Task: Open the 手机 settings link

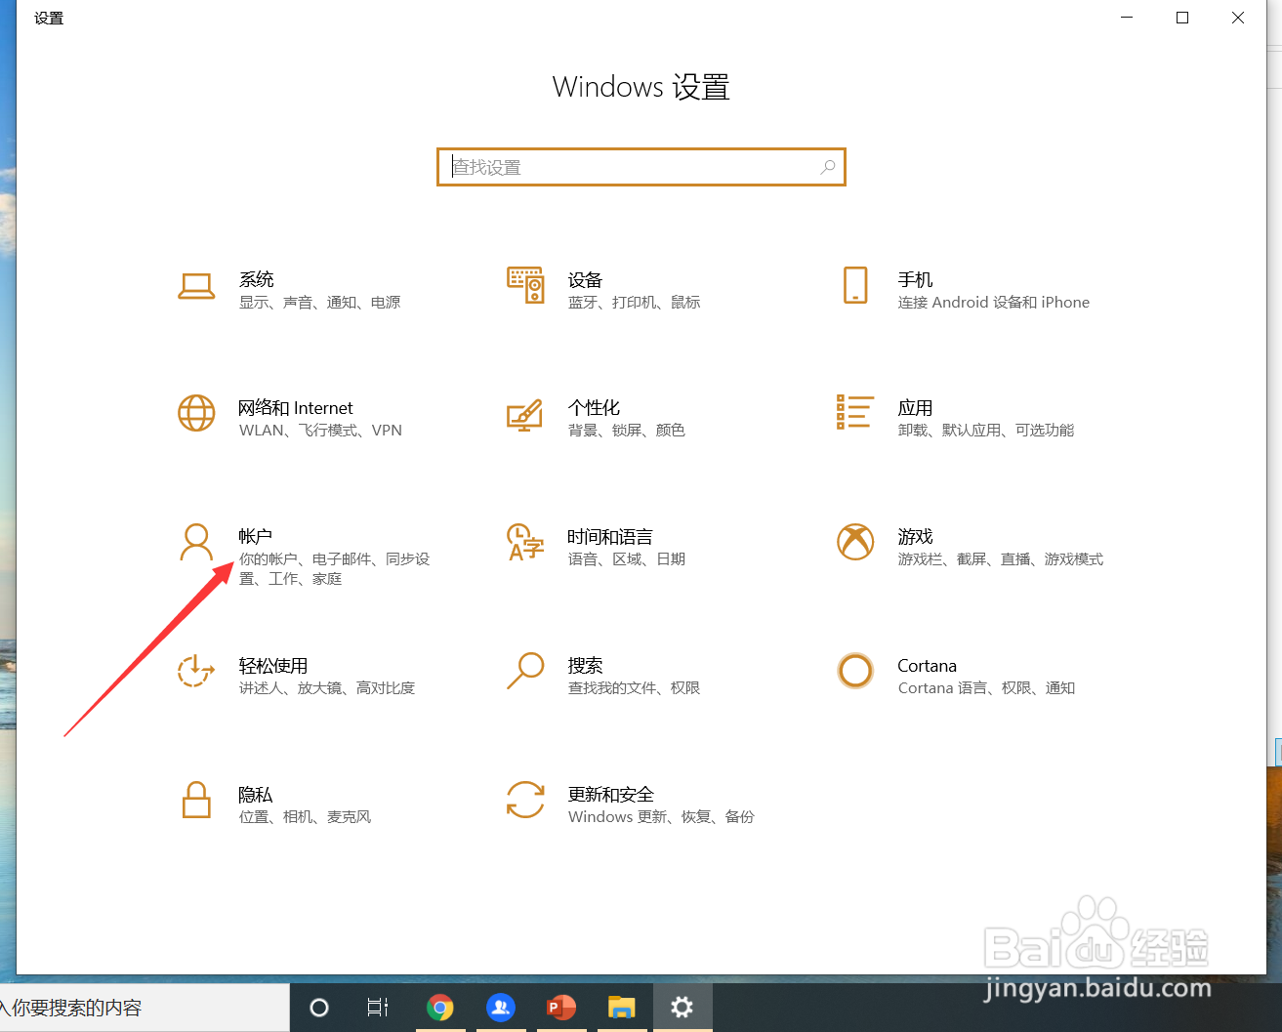Action: click(916, 279)
